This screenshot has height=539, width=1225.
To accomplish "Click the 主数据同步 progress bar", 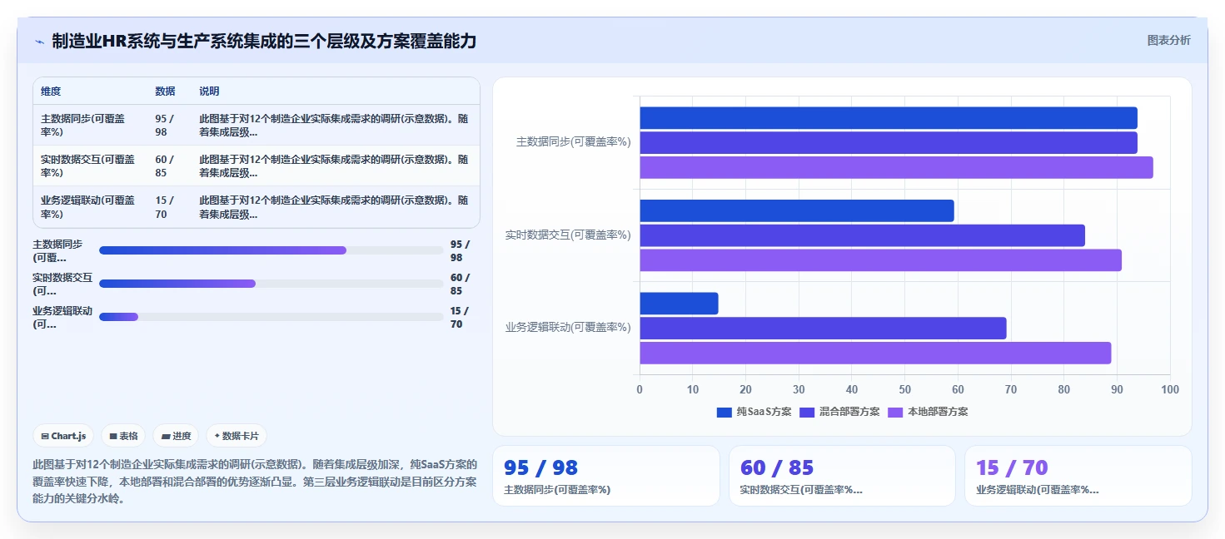I will tap(271, 250).
